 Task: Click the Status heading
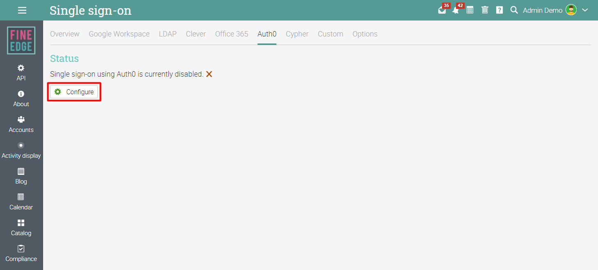click(64, 59)
